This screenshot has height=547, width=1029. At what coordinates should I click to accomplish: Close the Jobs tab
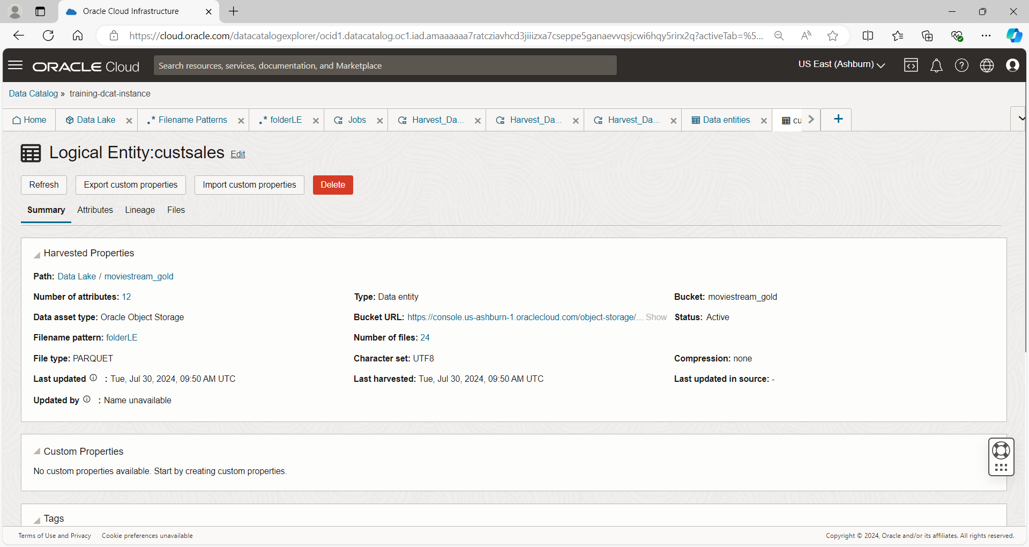click(x=380, y=121)
